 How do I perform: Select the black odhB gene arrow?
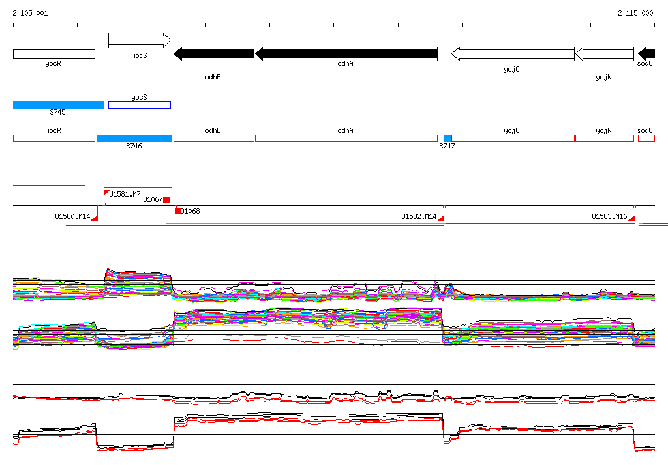(213, 54)
